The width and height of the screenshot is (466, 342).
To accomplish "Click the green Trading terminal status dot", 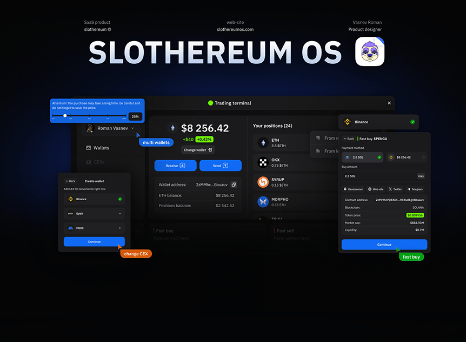I will click(x=210, y=103).
